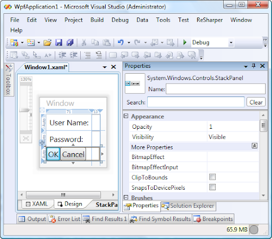Save the current file with the floppy icon

pos(58,42)
